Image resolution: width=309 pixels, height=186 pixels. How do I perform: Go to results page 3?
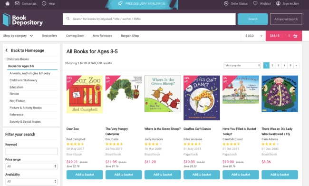point(278,65)
